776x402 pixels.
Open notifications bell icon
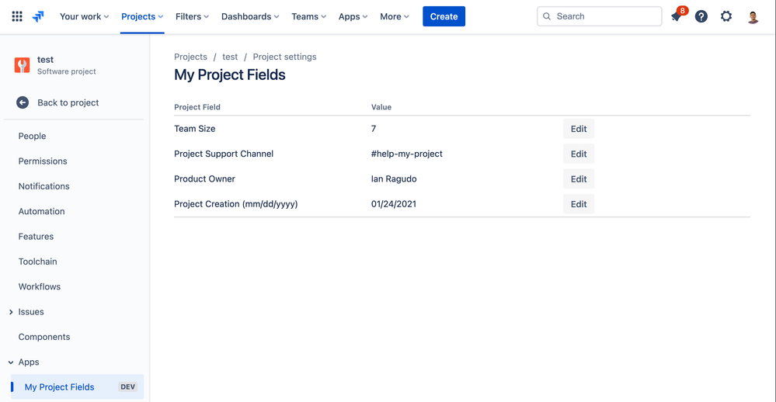(x=677, y=16)
